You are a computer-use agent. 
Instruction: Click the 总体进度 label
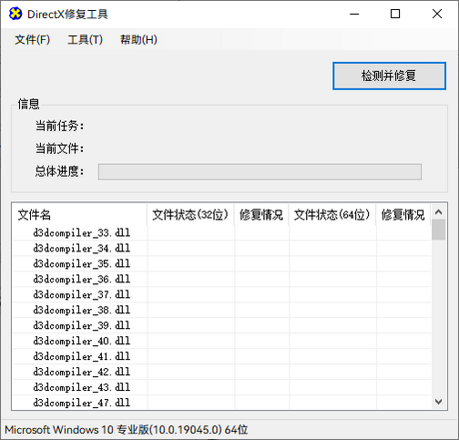point(60,171)
